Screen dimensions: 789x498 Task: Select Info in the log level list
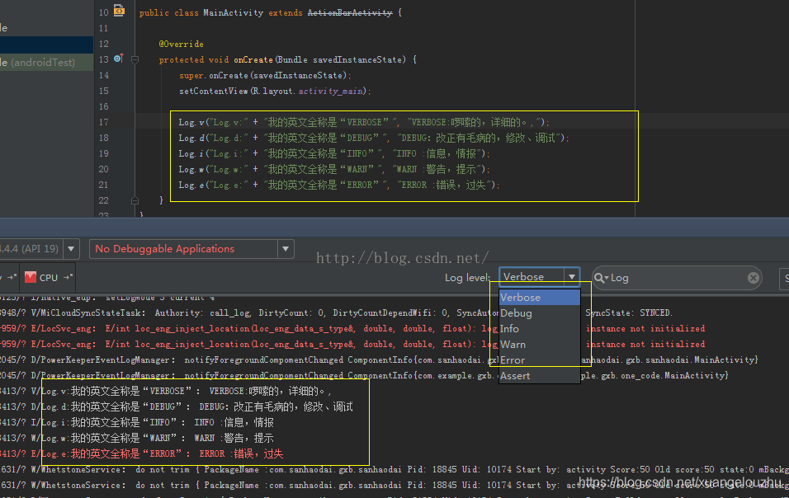[x=540, y=329]
